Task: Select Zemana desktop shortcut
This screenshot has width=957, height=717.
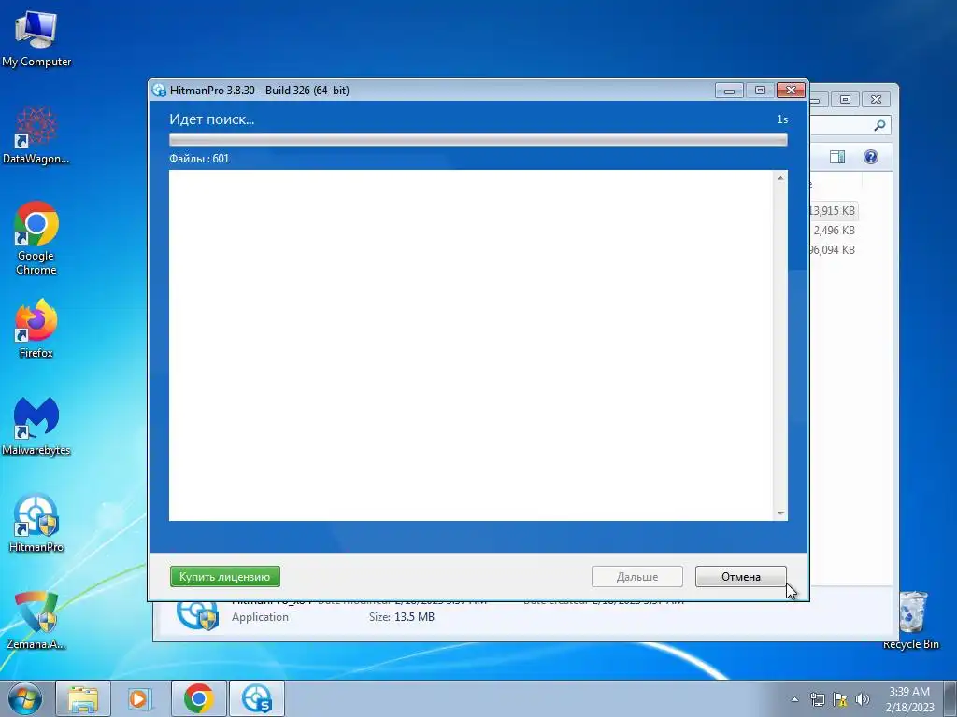Action: pyautogui.click(x=36, y=620)
